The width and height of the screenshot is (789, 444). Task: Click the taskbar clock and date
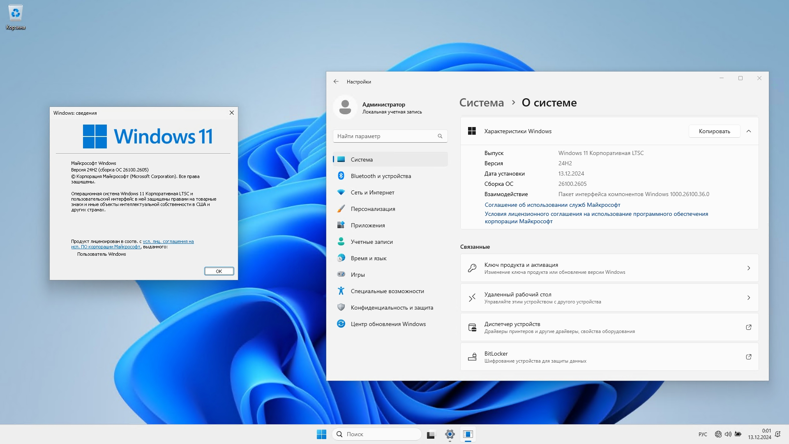[x=759, y=434]
